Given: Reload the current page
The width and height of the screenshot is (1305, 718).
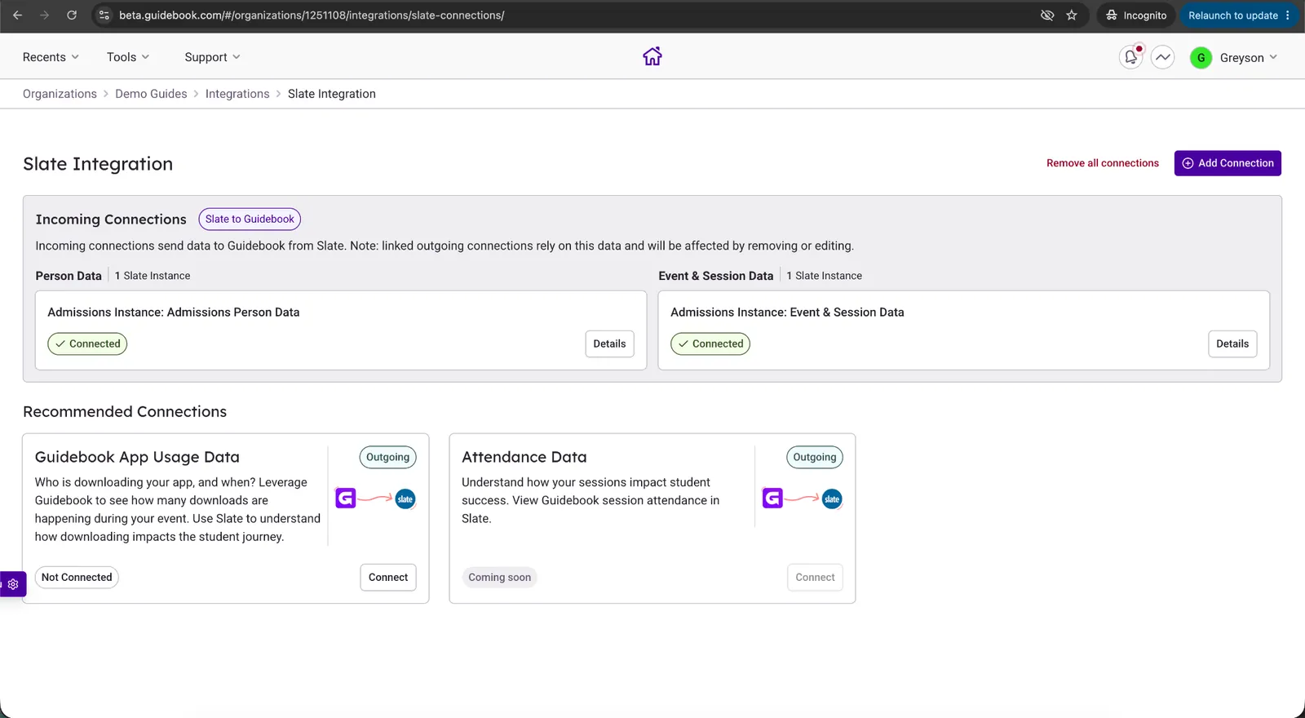Looking at the screenshot, I should tap(72, 16).
